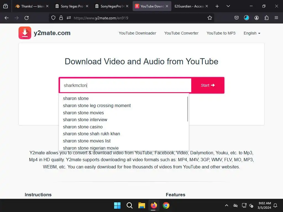Viewport: 283px width, 212px height.
Task: Open the Extensions puzzle icon
Action: (x=266, y=18)
